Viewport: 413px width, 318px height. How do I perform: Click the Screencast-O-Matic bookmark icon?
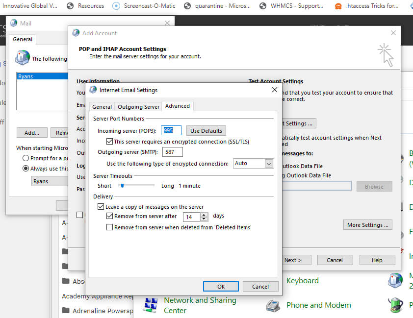(x=116, y=6)
